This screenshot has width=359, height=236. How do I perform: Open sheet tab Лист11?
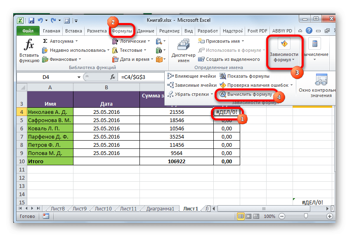coord(128,208)
